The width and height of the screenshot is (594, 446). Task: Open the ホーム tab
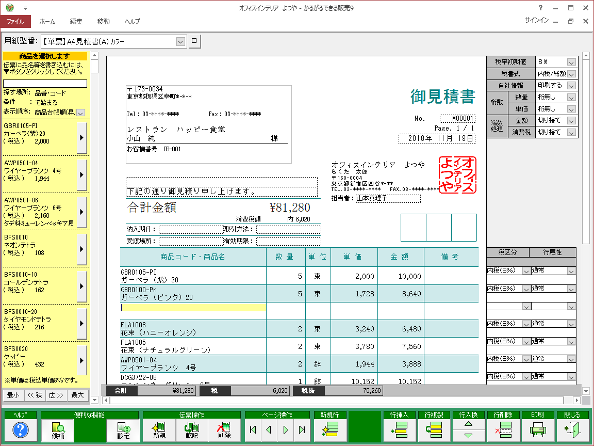(x=47, y=22)
